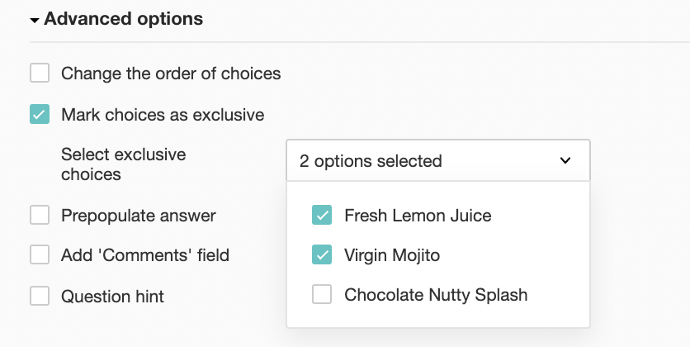The image size is (690, 347).
Task: Click the 'Virgin Mojito' option text
Action: coord(392,255)
